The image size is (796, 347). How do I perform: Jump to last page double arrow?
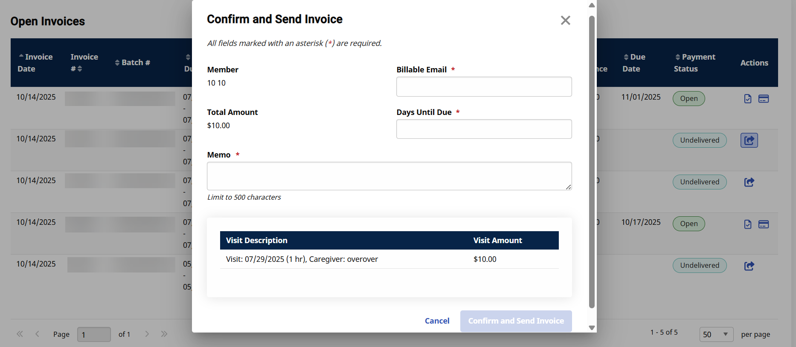coord(164,334)
